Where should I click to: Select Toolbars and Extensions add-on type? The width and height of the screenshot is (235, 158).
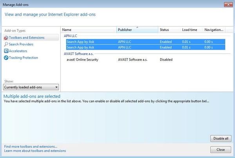click(x=31, y=38)
